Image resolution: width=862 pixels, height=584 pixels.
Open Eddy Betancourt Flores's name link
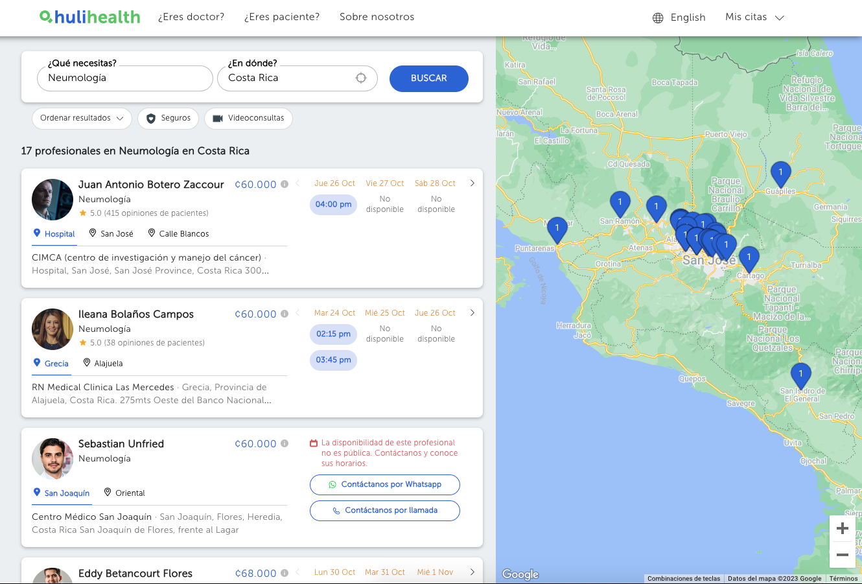(x=135, y=574)
